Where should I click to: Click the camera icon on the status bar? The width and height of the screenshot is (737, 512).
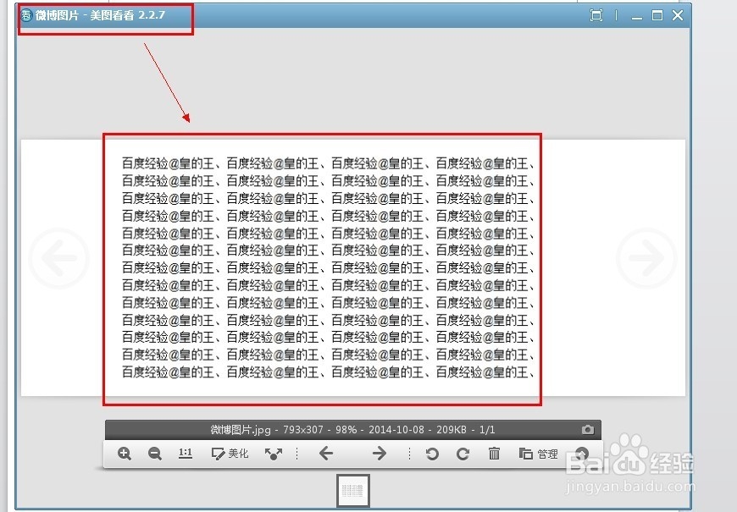tap(588, 429)
